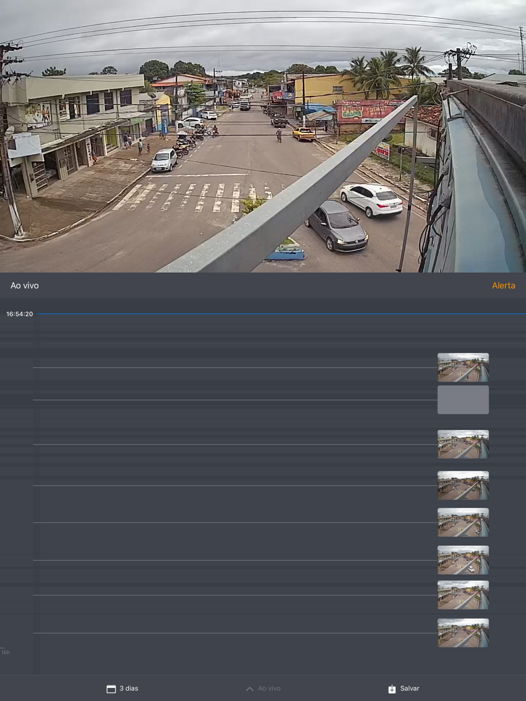The width and height of the screenshot is (526, 701).
Task: Click the calendar icon beside 3 dias
Action: coord(111,688)
